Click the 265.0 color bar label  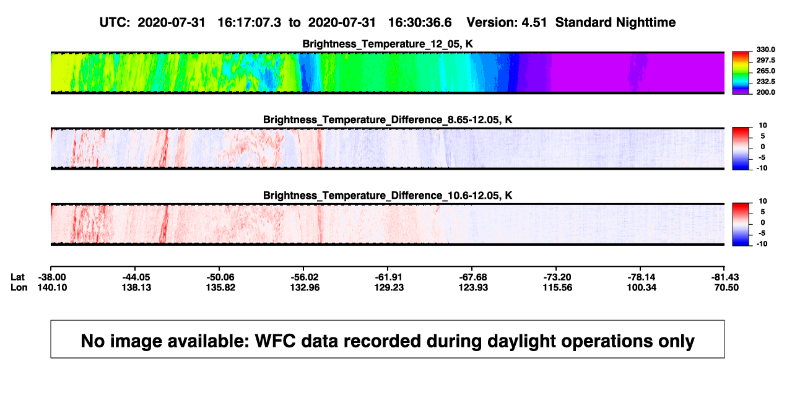pos(765,71)
